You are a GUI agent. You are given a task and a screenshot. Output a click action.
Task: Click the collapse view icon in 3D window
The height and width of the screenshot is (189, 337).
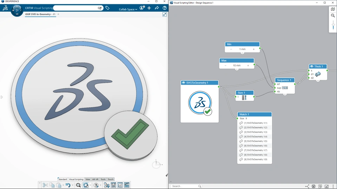pyautogui.click(x=165, y=14)
